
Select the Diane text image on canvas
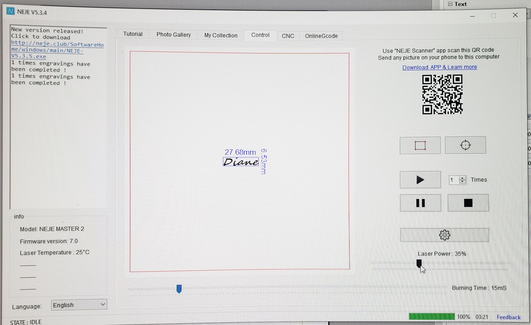(241, 162)
